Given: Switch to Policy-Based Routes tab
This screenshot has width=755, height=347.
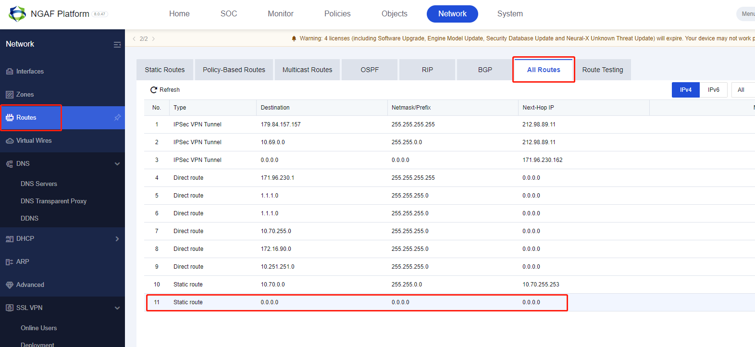Looking at the screenshot, I should (234, 70).
